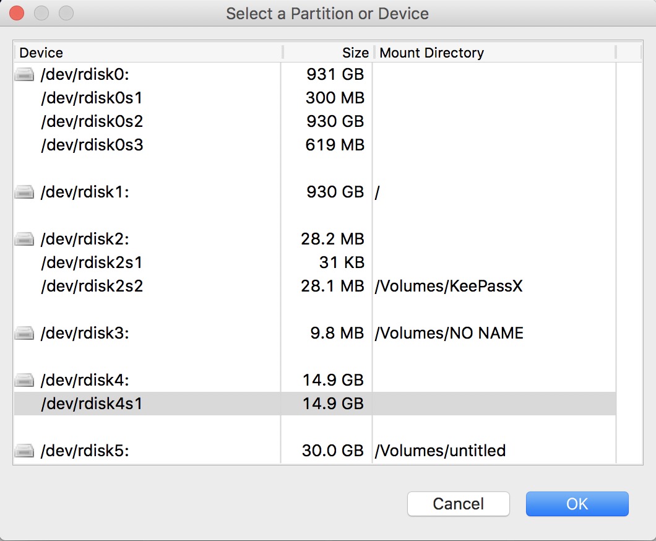656x541 pixels.
Task: Click the drive icon beside /dev/rdisk1
Action: (x=24, y=193)
